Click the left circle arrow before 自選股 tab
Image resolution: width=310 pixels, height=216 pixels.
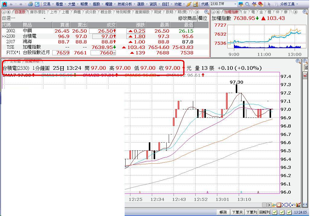[8, 12]
